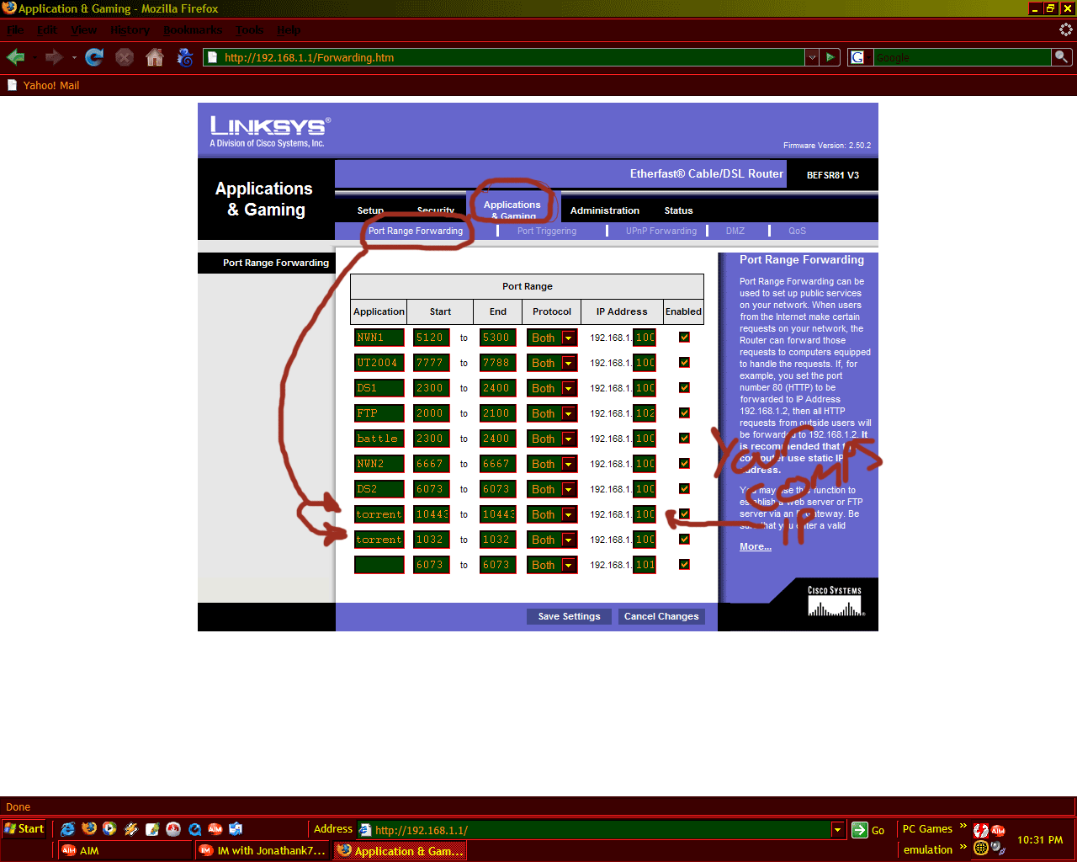Switch to the IM with Jonathank7 taskbar window
Image resolution: width=1077 pixels, height=862 pixels.
263,850
